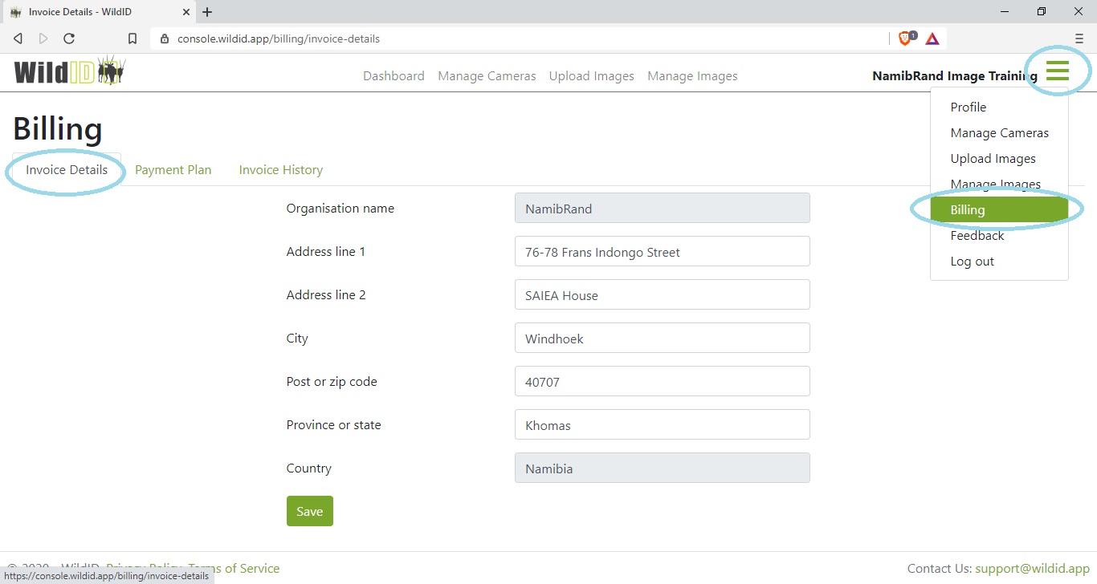Click the browser forward arrow
Viewport: 1097px width, 584px height.
coord(43,39)
